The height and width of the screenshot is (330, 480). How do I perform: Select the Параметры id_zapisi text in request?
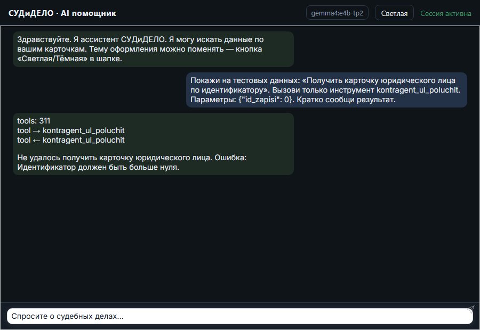tap(242, 100)
